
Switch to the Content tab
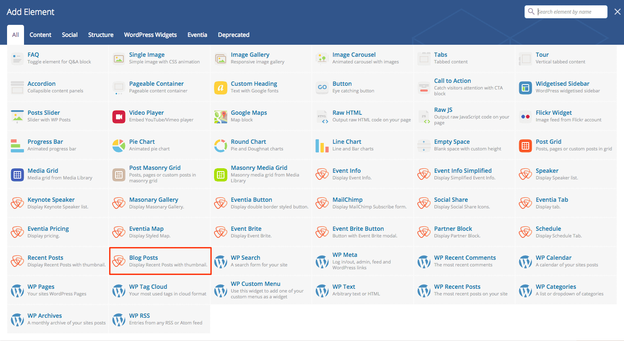40,35
